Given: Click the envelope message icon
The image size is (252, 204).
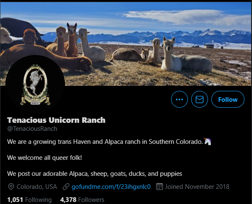Looking at the screenshot, I should [x=200, y=99].
